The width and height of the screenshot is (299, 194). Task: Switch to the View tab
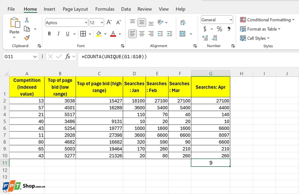(x=164, y=9)
